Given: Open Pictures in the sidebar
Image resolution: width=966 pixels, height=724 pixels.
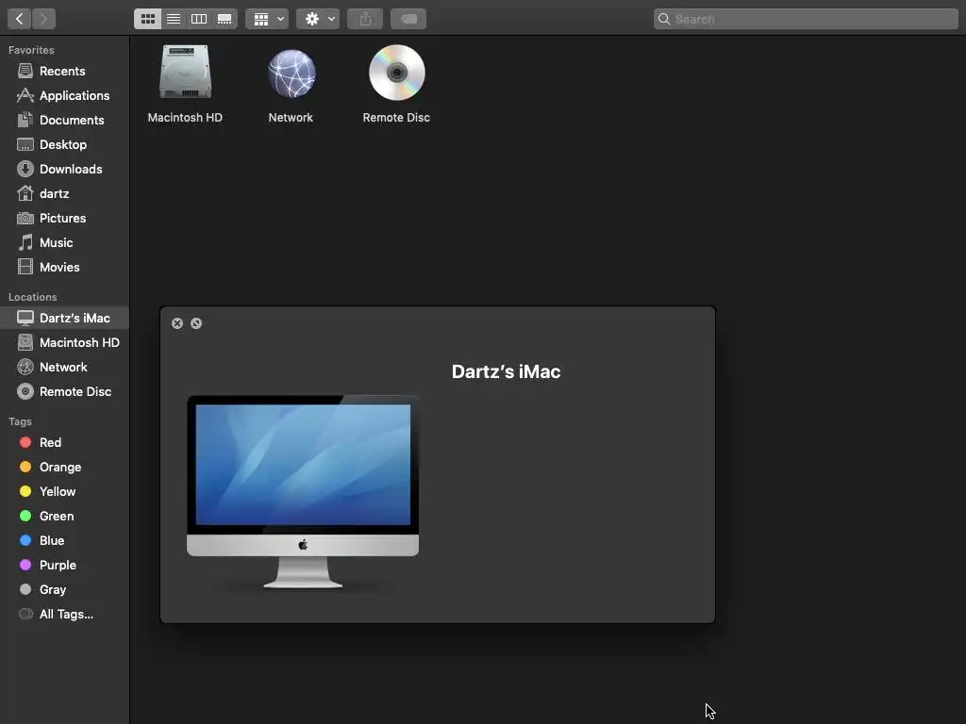Looking at the screenshot, I should [65, 218].
